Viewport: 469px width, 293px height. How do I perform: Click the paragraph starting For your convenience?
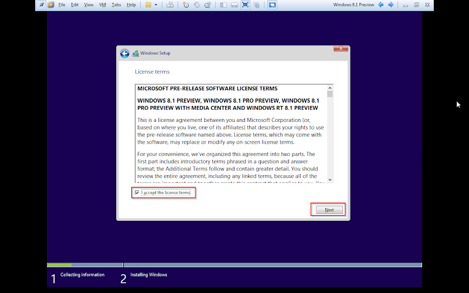tap(231, 168)
